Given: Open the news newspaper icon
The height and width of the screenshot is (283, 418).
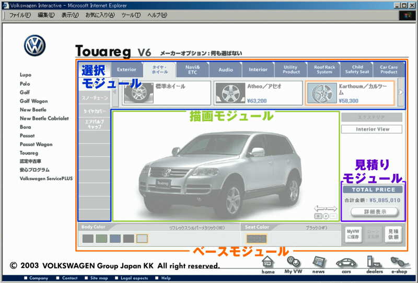Looking at the screenshot, I should [x=319, y=262].
